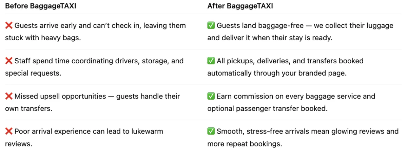
Task: Click the text 'special requests.'
Action: point(33,73)
